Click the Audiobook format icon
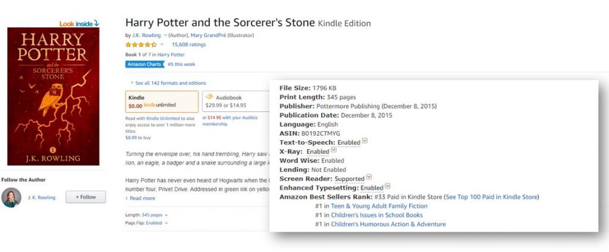Viewport: 609px width, 252px height. (209, 97)
